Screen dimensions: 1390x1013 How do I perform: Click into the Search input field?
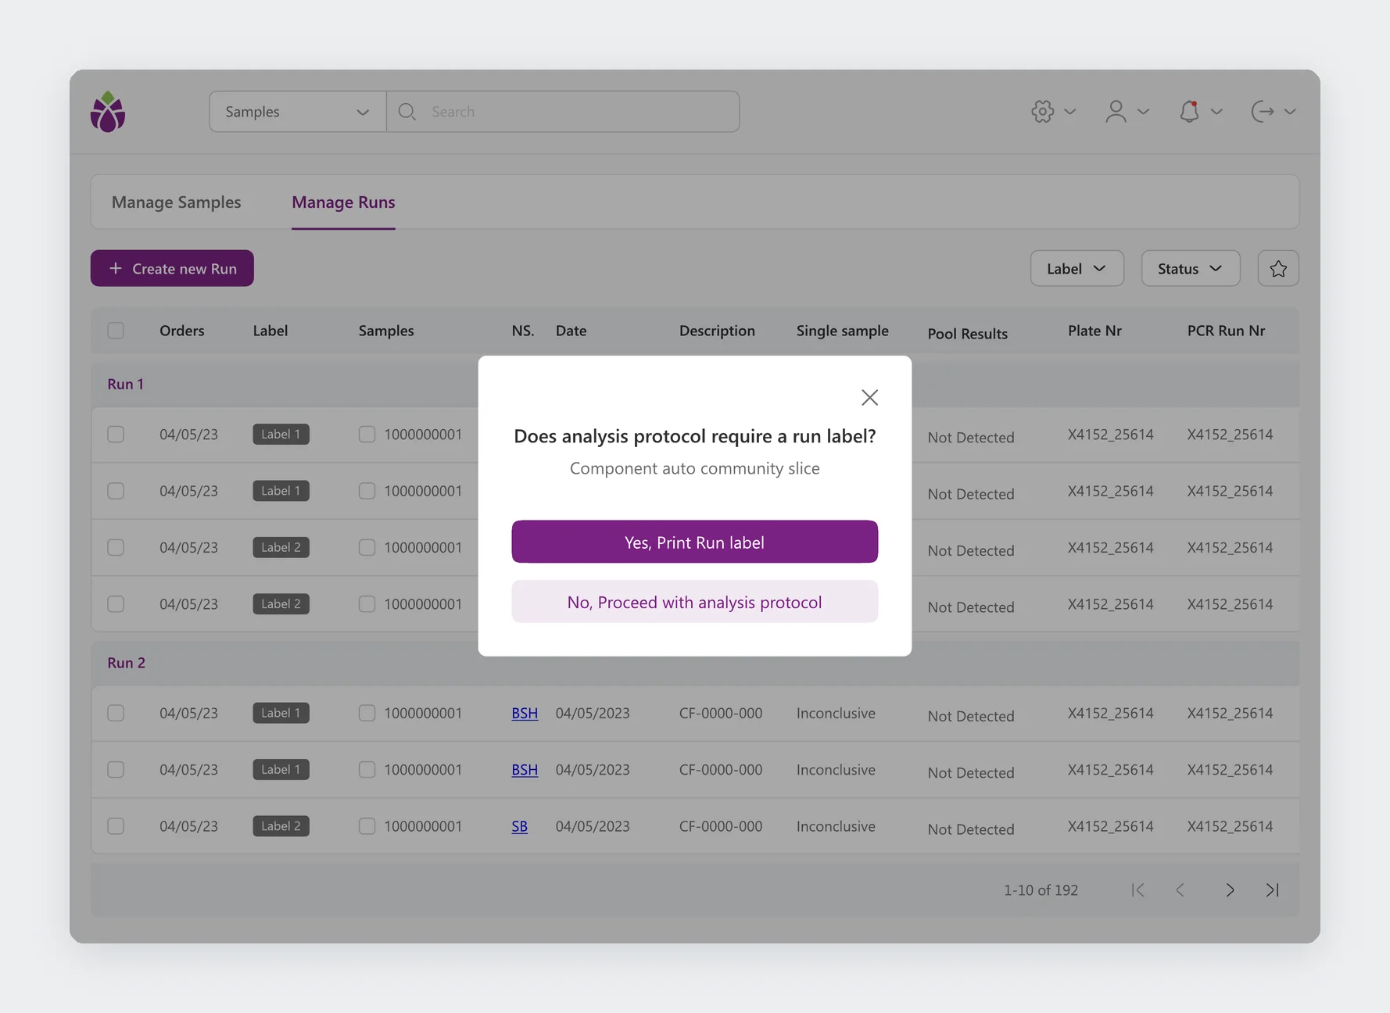click(x=563, y=111)
